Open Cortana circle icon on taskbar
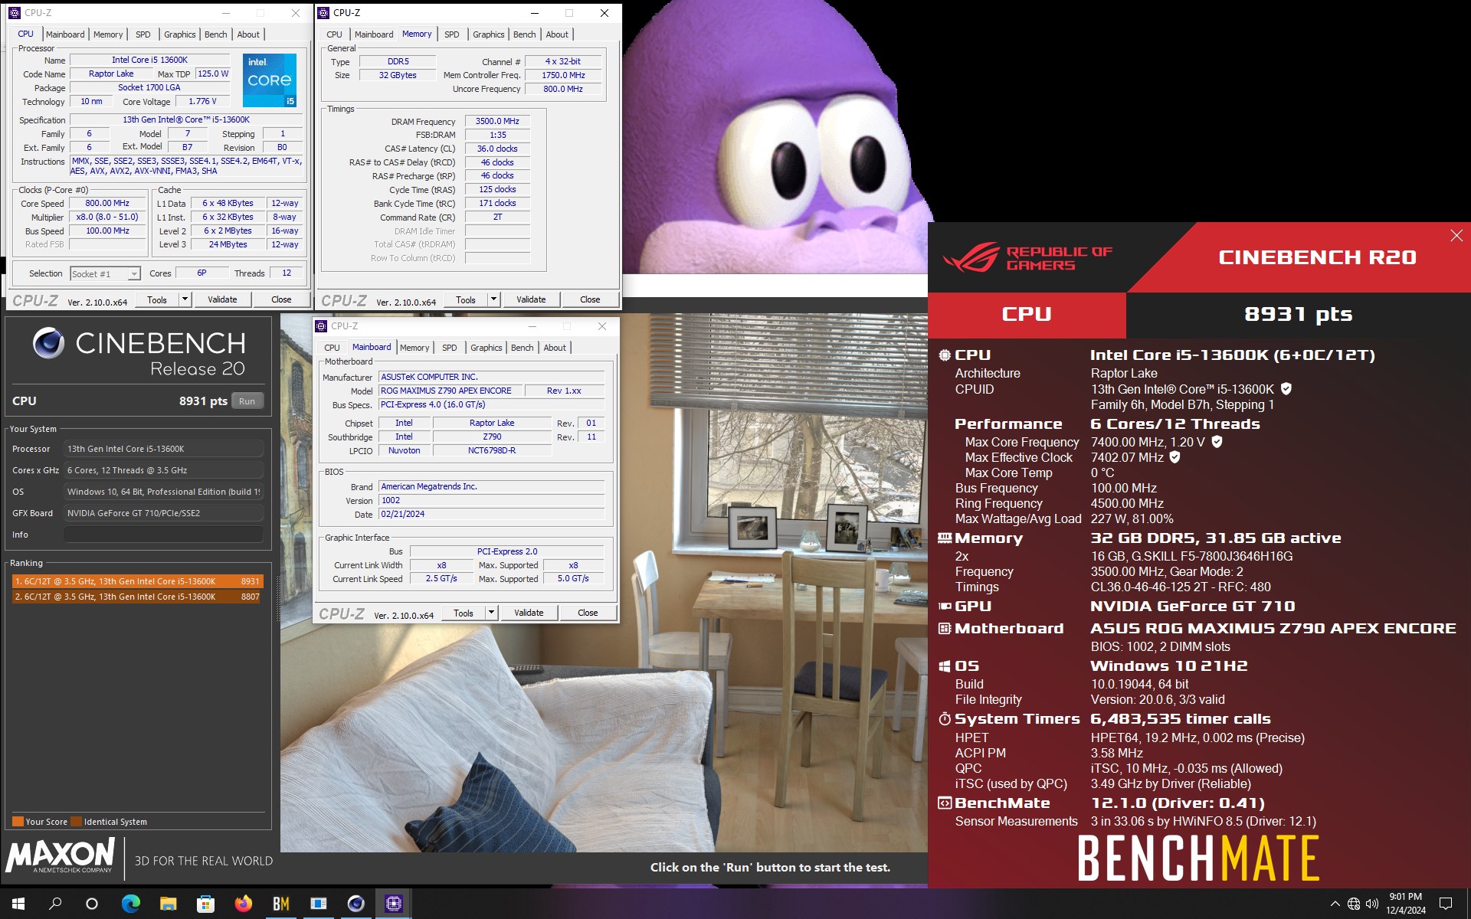Screen dimensions: 1471x919 pos(92,904)
